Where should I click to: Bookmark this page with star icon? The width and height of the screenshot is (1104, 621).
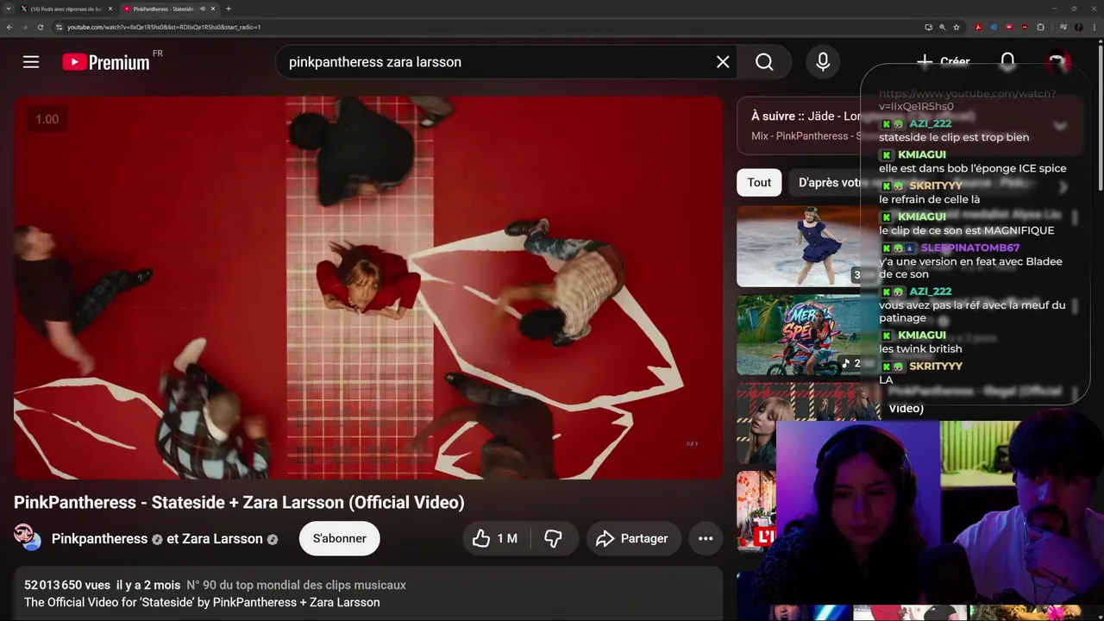pyautogui.click(x=957, y=27)
